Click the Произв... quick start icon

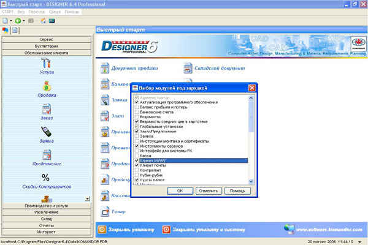click(105, 132)
